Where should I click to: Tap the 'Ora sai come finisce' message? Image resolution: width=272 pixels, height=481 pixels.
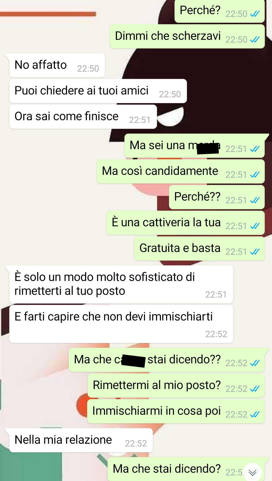click(x=83, y=117)
